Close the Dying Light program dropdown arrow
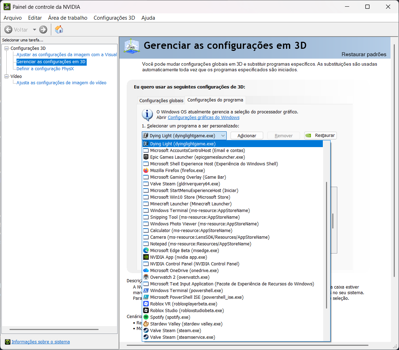Viewport: 399px width, 350px height. (223, 136)
